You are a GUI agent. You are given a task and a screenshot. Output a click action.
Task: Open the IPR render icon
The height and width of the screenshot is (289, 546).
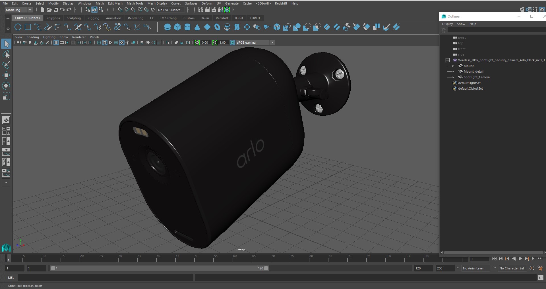click(214, 10)
